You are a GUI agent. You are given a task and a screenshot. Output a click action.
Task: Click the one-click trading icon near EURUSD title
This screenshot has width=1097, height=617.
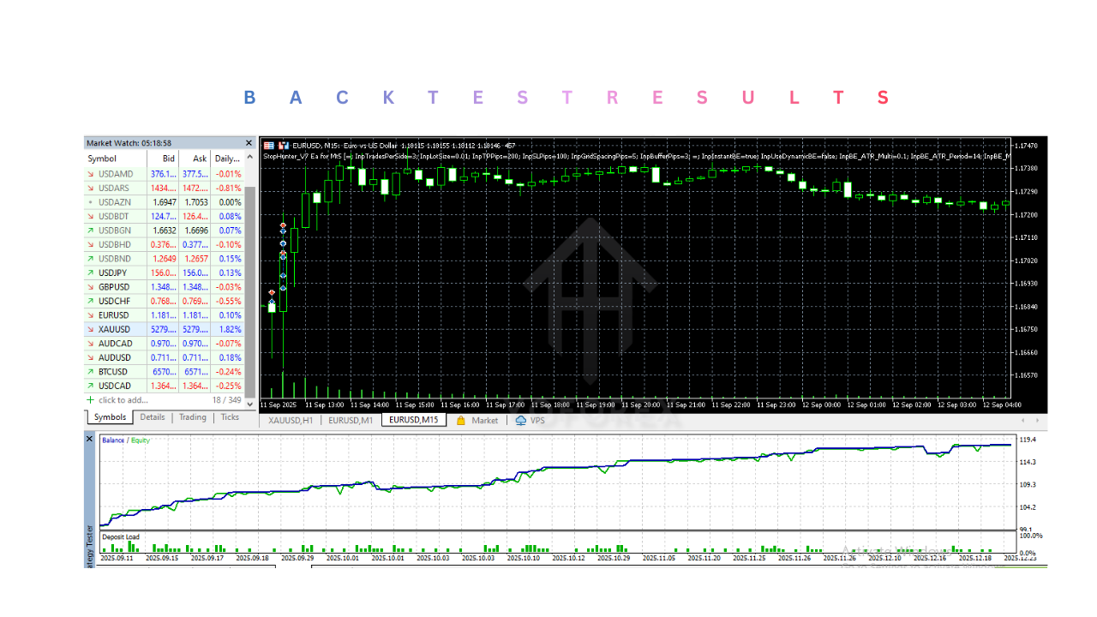[283, 145]
